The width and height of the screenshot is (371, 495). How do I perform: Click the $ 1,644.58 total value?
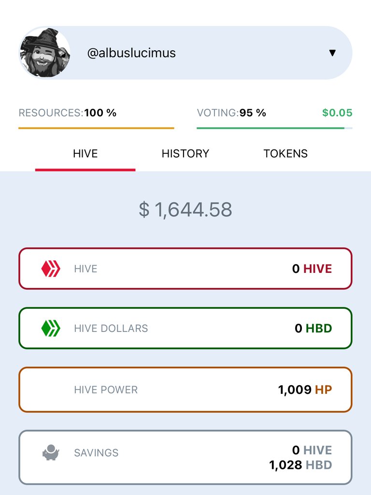[x=185, y=210]
